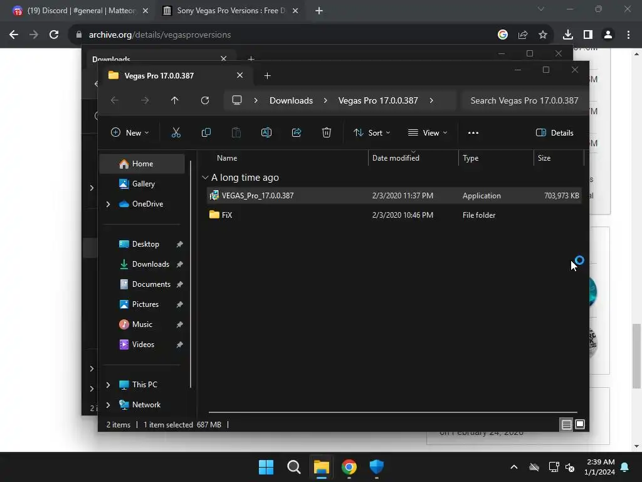642x482 pixels.
Task: Open taskbar Search magnifier
Action: pyautogui.click(x=293, y=467)
